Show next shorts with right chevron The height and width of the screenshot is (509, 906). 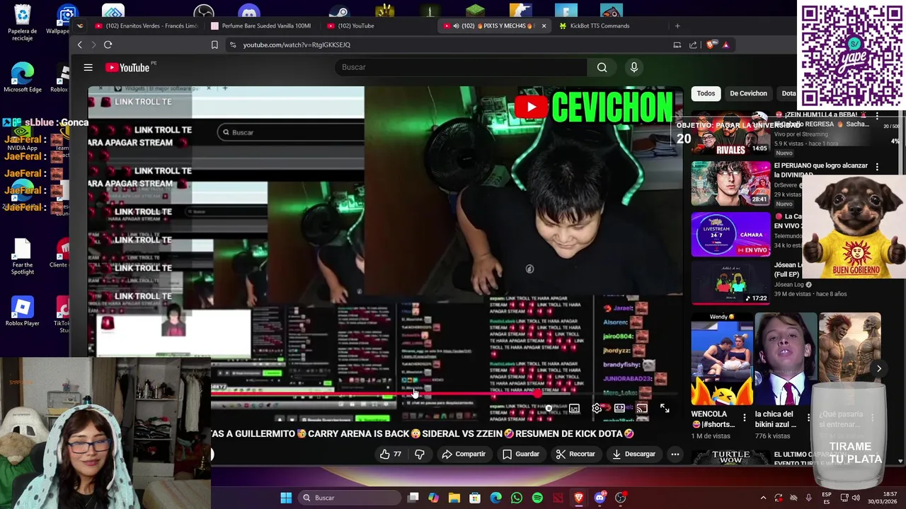click(x=878, y=368)
